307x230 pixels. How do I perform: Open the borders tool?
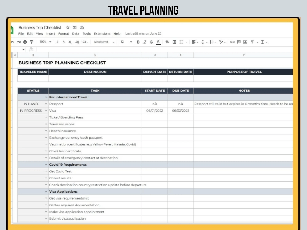point(174,42)
